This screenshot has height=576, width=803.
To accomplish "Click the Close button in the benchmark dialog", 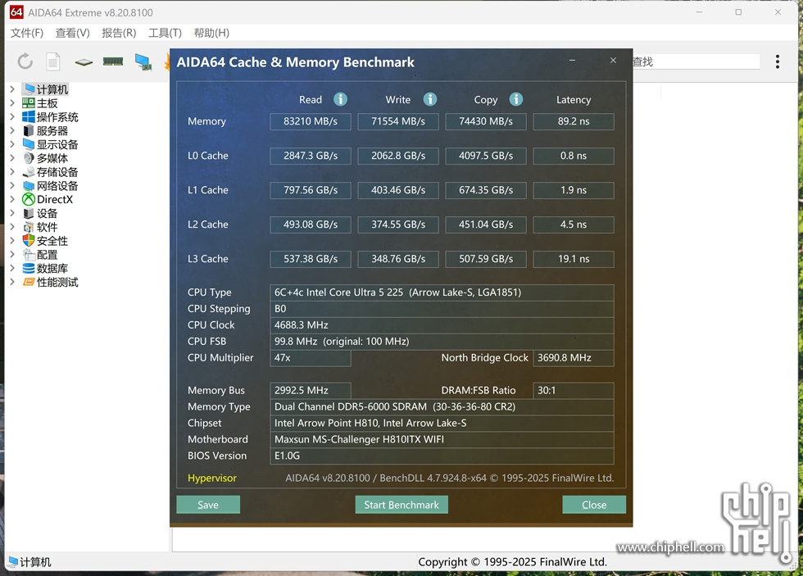I will point(594,505).
